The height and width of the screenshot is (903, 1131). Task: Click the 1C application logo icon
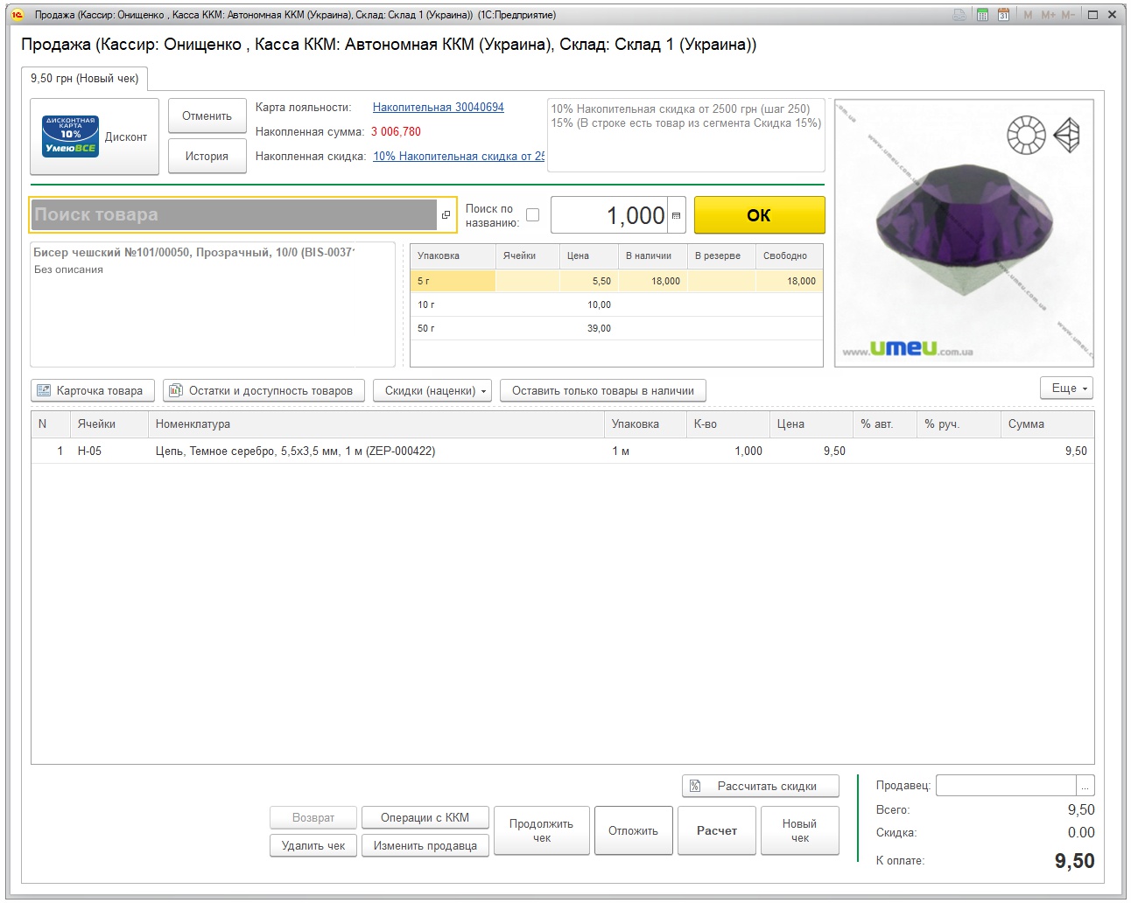point(18,15)
